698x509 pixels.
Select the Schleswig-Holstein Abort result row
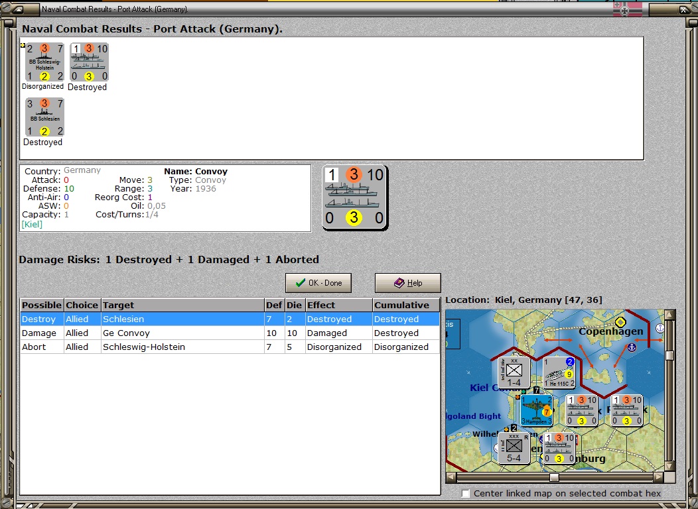click(230, 347)
